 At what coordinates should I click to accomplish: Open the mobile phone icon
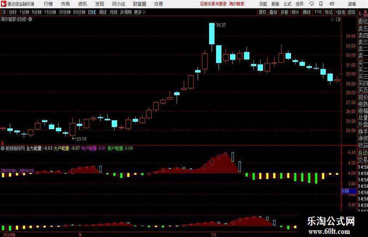point(321,4)
